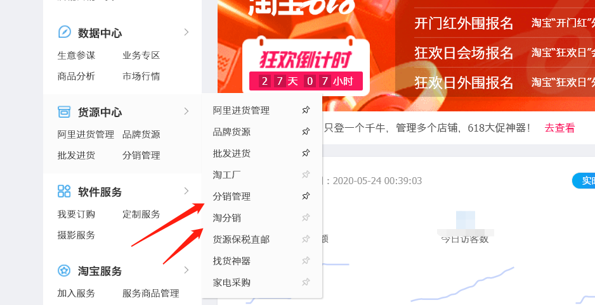Unpin 批发进货 with its pin icon
Image resolution: width=595 pixels, height=305 pixels.
click(306, 153)
